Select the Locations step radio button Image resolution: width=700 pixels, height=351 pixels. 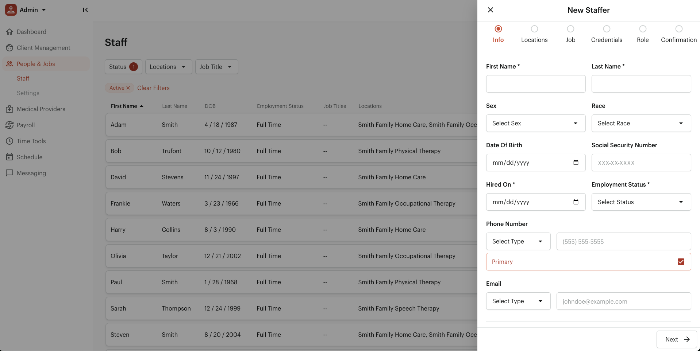point(534,29)
